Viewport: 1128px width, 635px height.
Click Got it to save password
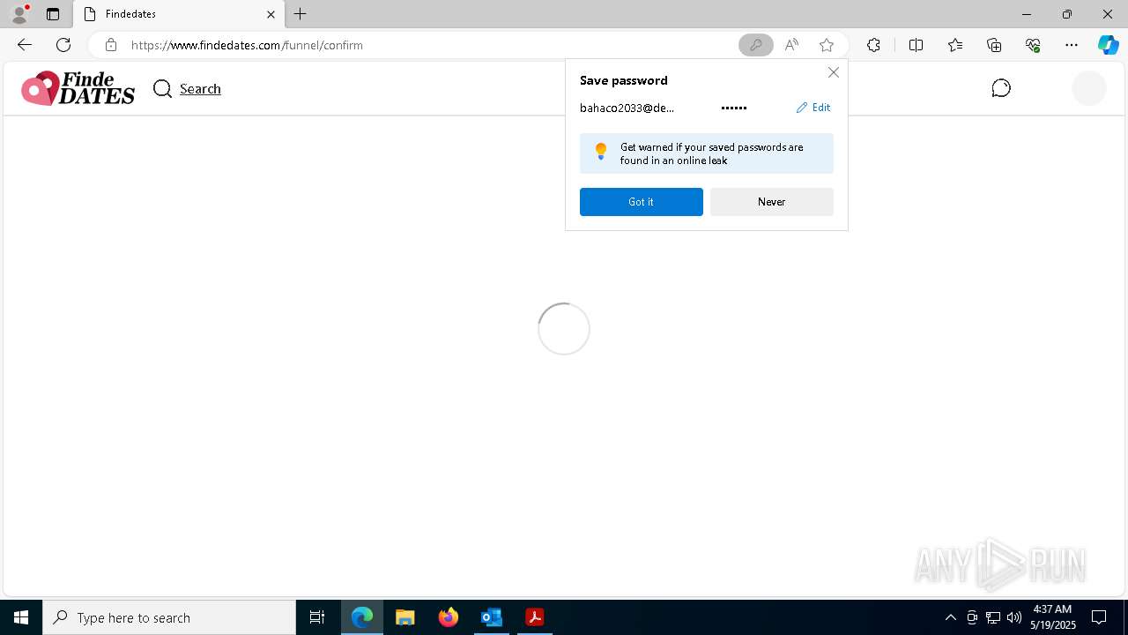642,202
